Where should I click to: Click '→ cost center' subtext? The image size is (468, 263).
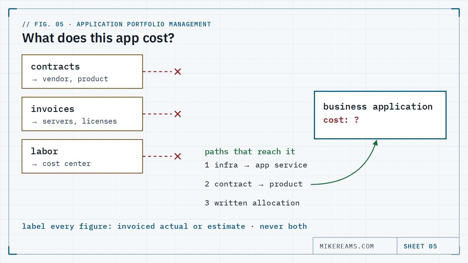point(61,164)
